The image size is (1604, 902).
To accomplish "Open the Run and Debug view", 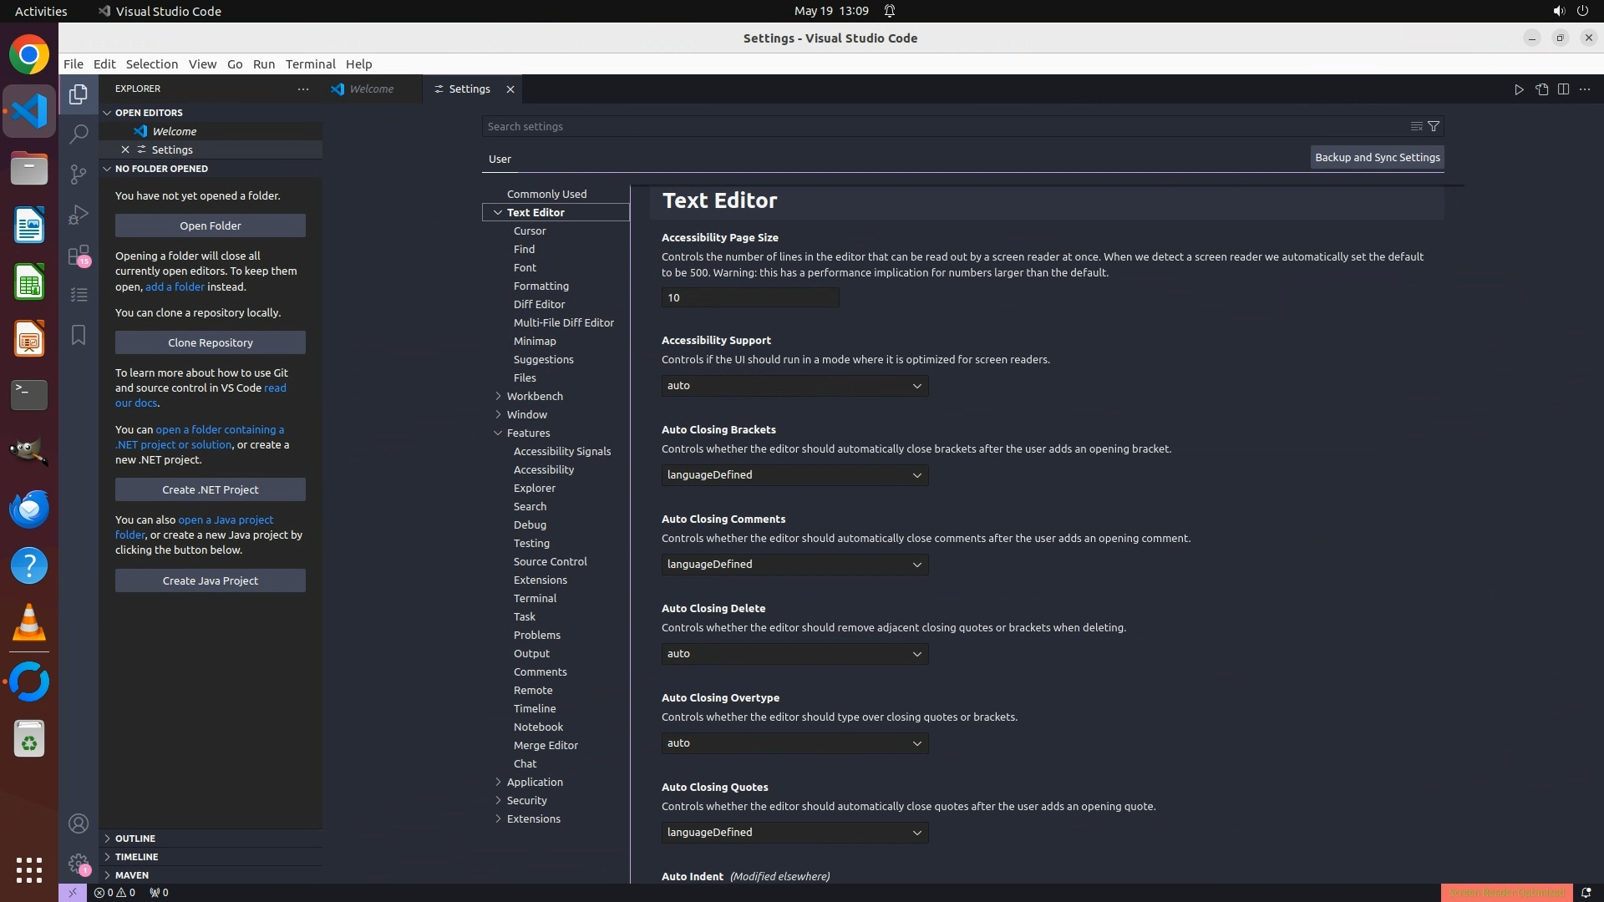I will click(79, 215).
